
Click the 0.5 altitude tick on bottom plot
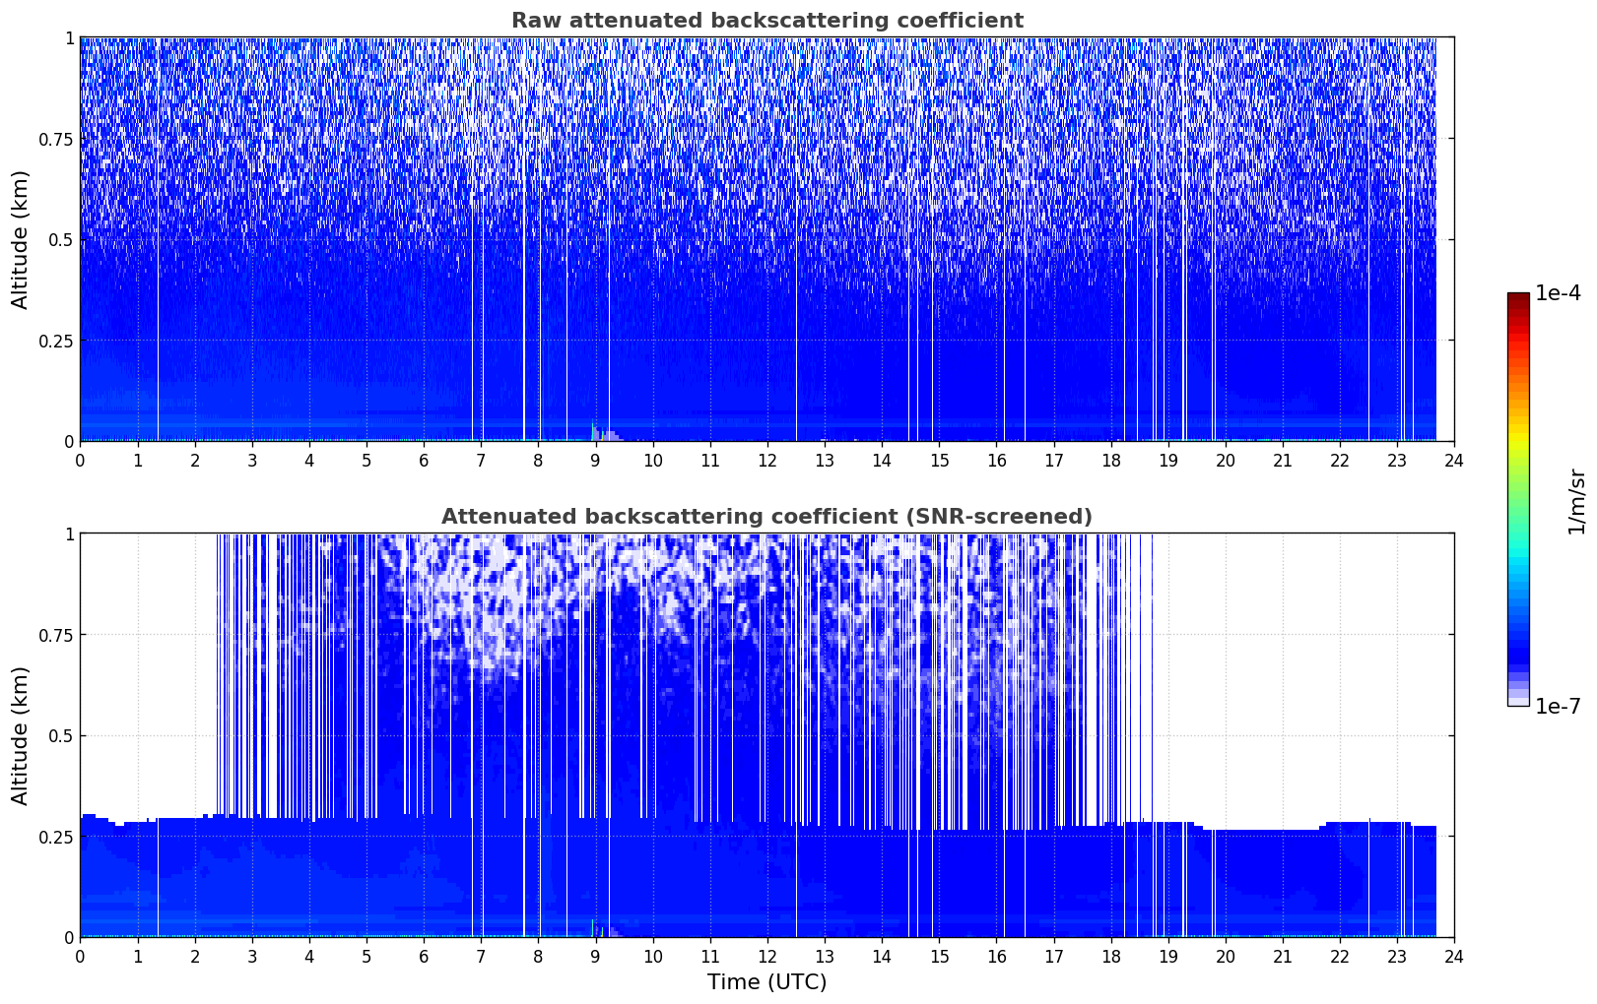(x=60, y=735)
